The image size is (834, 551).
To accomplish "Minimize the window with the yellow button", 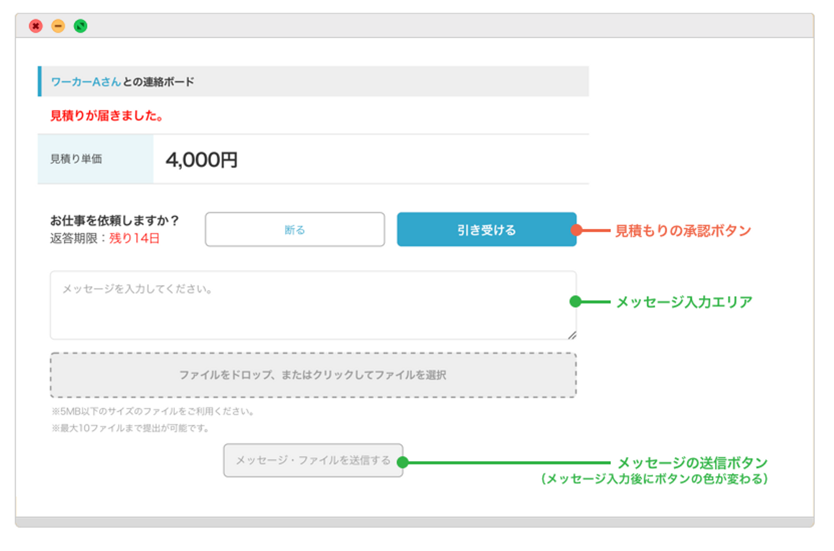I will tap(58, 26).
